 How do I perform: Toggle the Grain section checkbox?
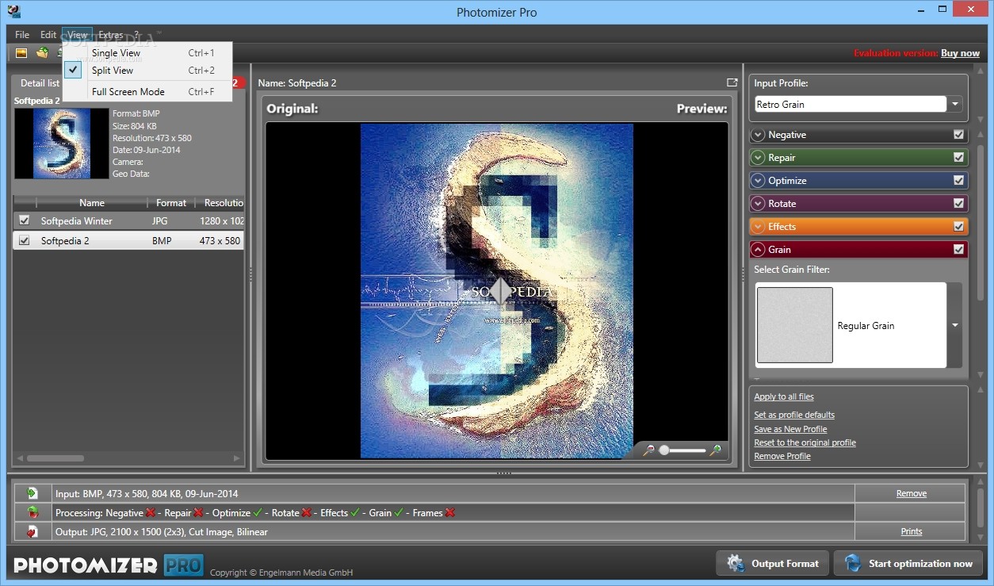click(959, 250)
